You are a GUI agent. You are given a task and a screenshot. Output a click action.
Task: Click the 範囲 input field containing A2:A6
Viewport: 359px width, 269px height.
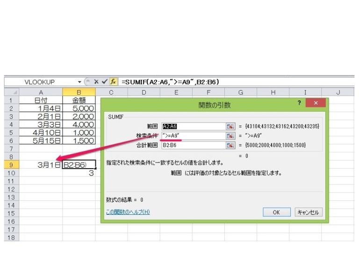pyautogui.click(x=193, y=126)
